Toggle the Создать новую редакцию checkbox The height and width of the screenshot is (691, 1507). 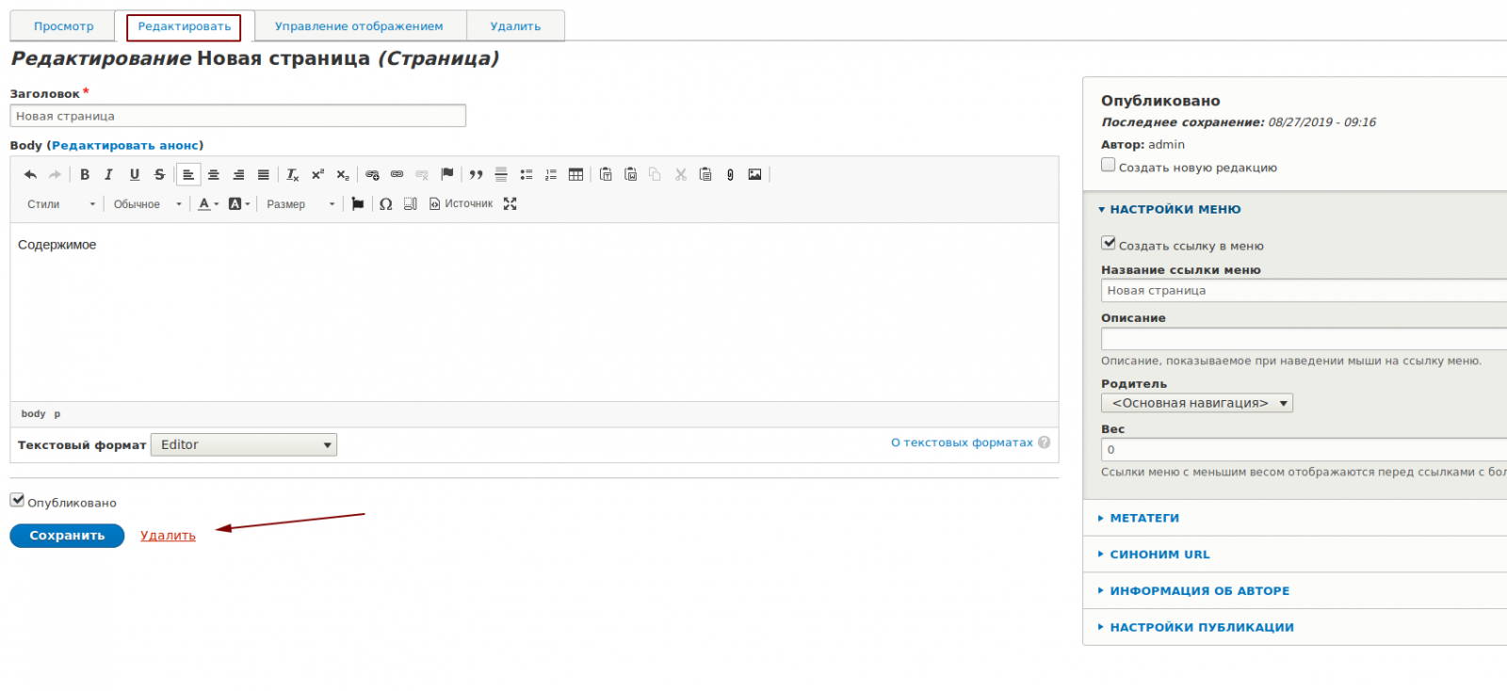[x=1109, y=165]
